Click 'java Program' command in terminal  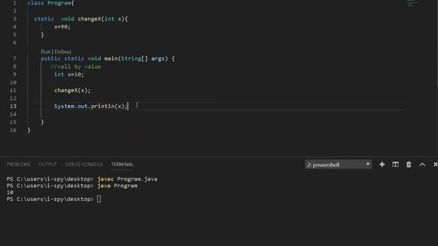tap(117, 185)
